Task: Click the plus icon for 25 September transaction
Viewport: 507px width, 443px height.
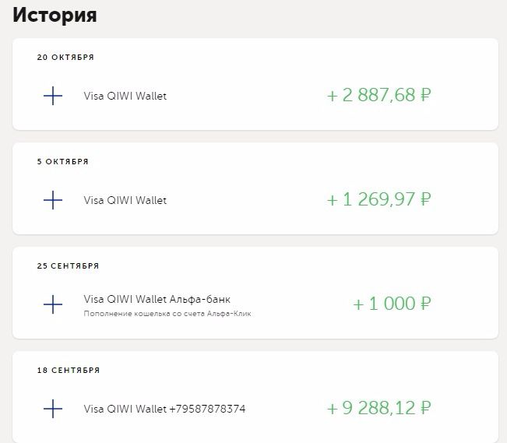Action: [53, 304]
